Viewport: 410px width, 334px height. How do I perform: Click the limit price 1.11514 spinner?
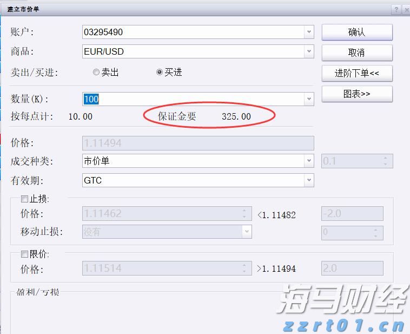[245, 268]
